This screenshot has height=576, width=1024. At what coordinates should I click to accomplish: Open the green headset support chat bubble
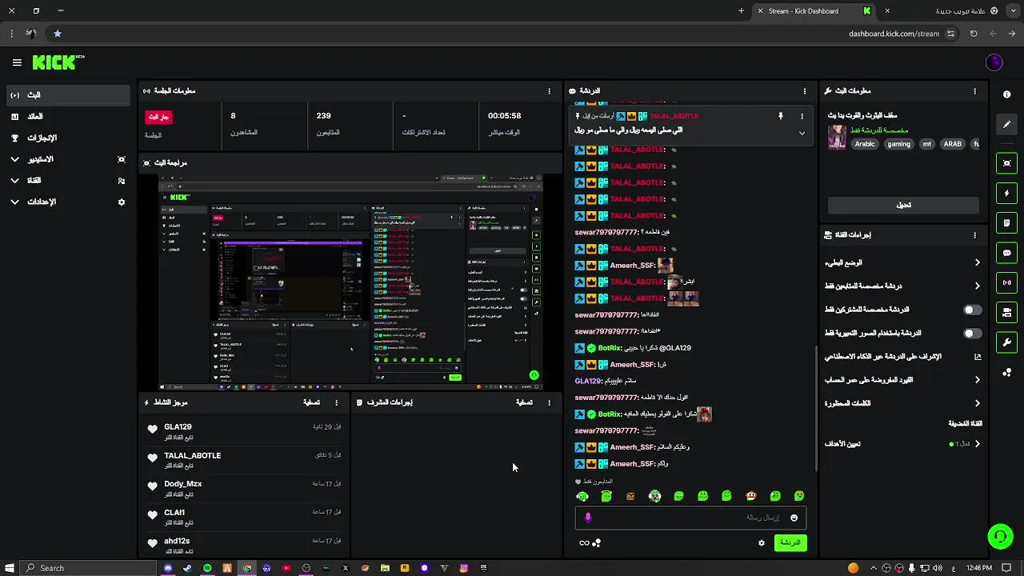(1000, 537)
